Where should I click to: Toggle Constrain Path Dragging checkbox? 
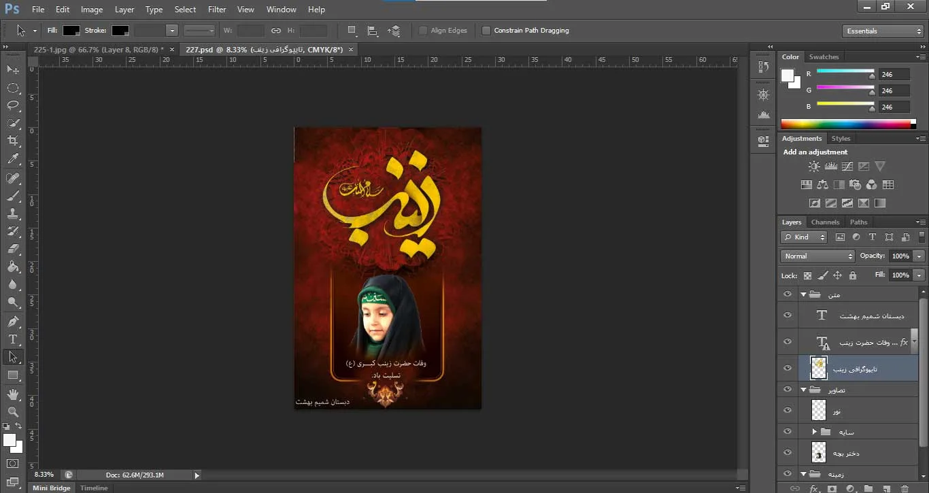[x=486, y=31]
